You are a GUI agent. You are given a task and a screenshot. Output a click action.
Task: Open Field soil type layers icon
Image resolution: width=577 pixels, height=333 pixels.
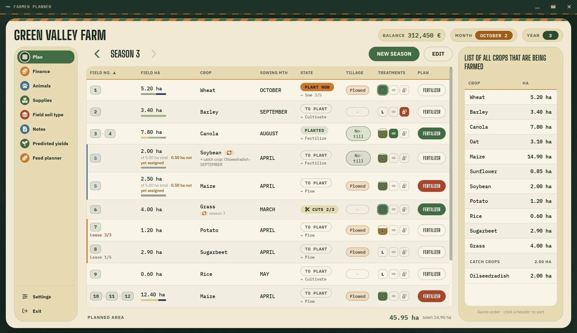pos(25,115)
